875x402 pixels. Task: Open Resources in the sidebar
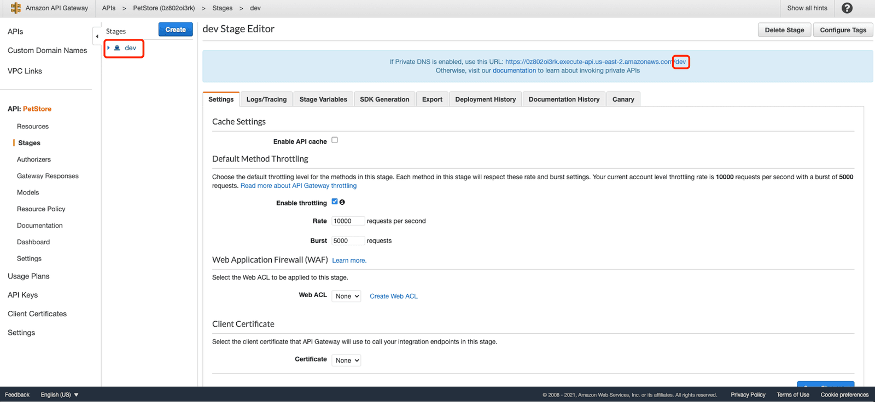click(33, 126)
